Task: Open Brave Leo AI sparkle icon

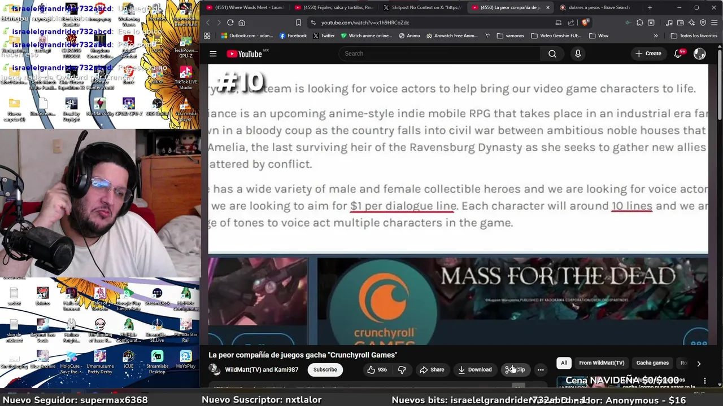Action: click(x=692, y=23)
